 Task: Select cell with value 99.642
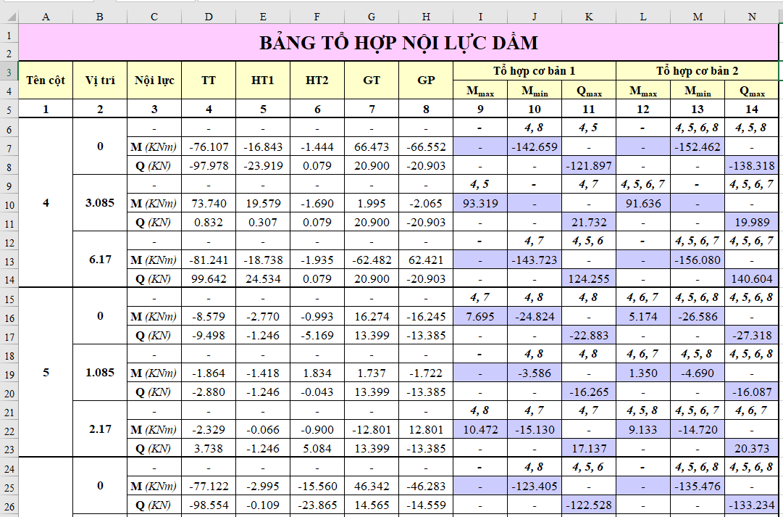point(209,278)
